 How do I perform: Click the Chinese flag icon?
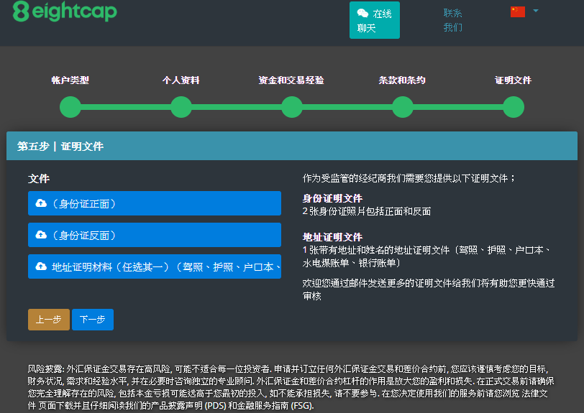(x=518, y=11)
